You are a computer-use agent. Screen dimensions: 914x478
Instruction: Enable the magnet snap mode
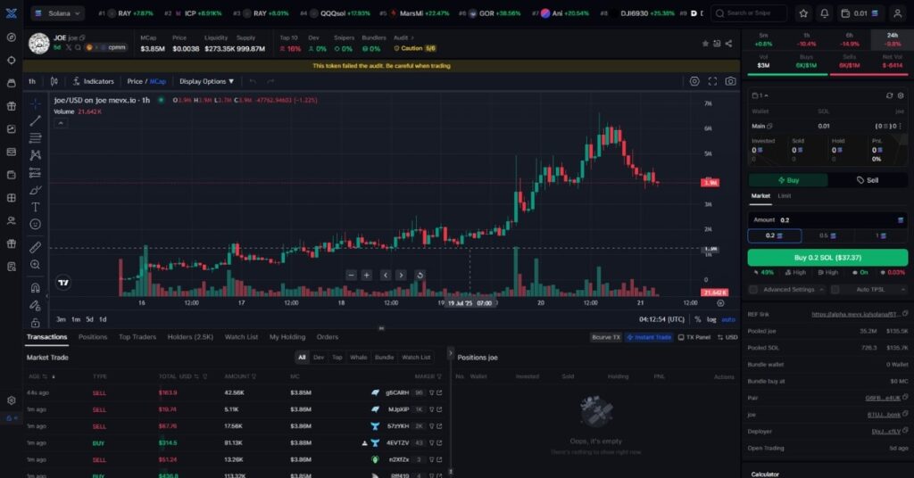pyautogui.click(x=36, y=288)
